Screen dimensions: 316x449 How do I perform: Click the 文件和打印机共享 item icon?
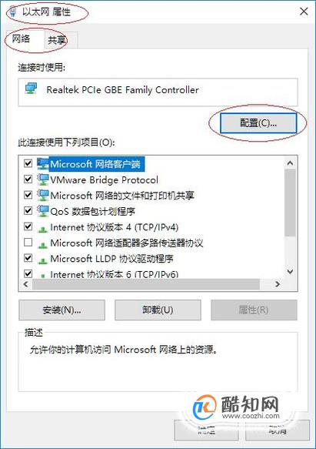coord(42,196)
